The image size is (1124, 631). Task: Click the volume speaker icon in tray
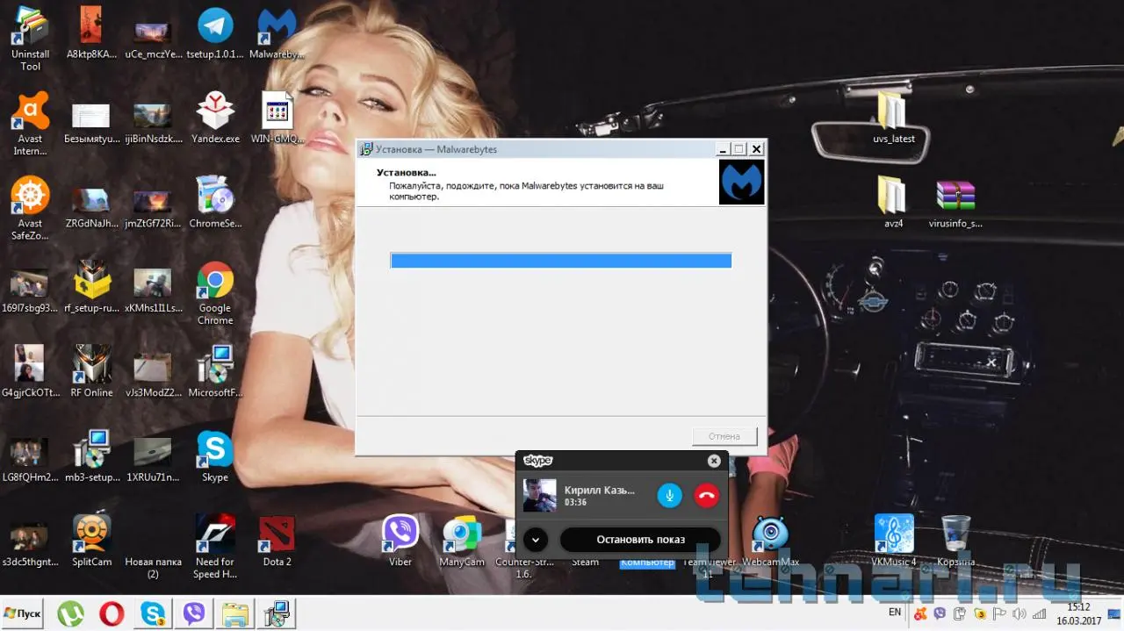(x=1019, y=613)
